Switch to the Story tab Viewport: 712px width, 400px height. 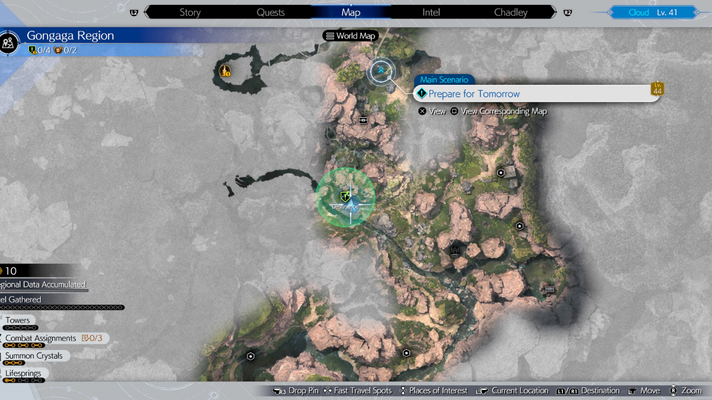tap(190, 12)
